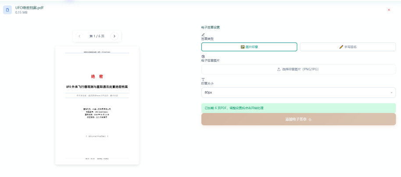Click the red 绝 密 title in the preview
The height and width of the screenshot is (177, 401).
click(x=97, y=76)
